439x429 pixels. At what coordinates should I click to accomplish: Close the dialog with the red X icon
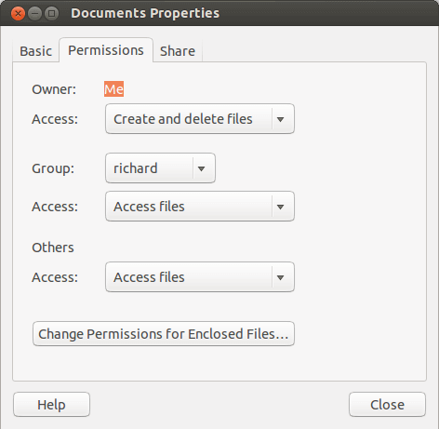tap(18, 14)
